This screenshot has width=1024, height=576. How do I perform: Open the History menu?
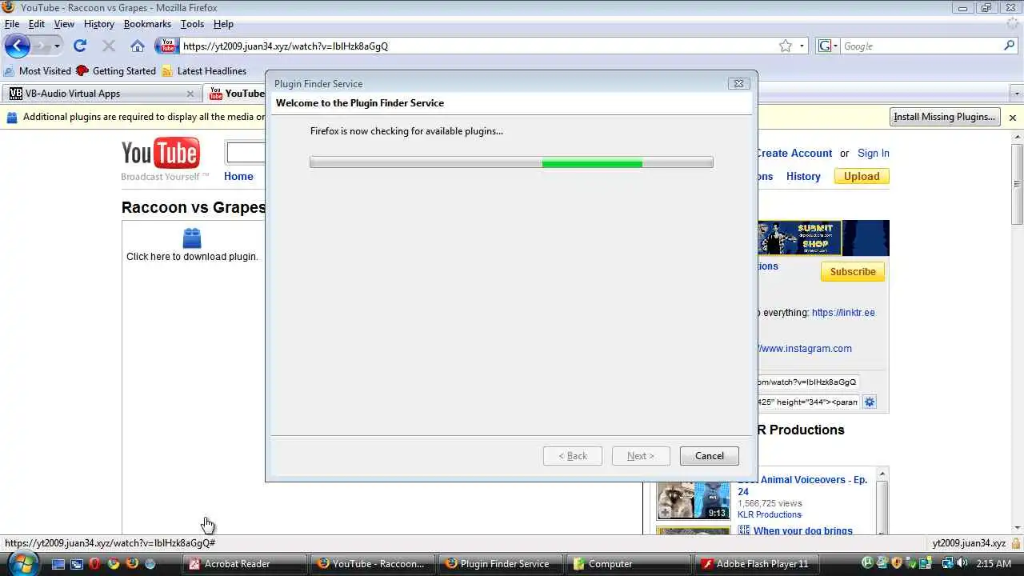click(x=99, y=24)
